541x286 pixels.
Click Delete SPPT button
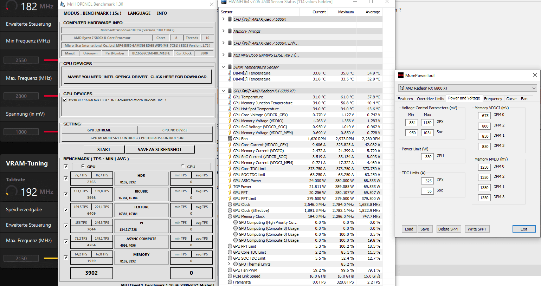(449, 229)
